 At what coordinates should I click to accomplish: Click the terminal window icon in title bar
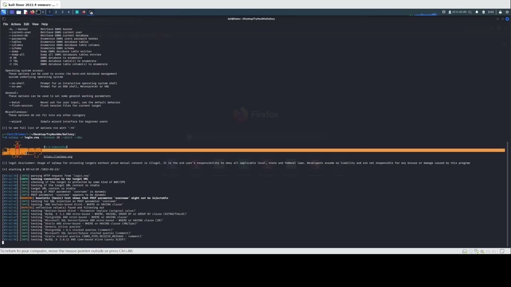4,19
